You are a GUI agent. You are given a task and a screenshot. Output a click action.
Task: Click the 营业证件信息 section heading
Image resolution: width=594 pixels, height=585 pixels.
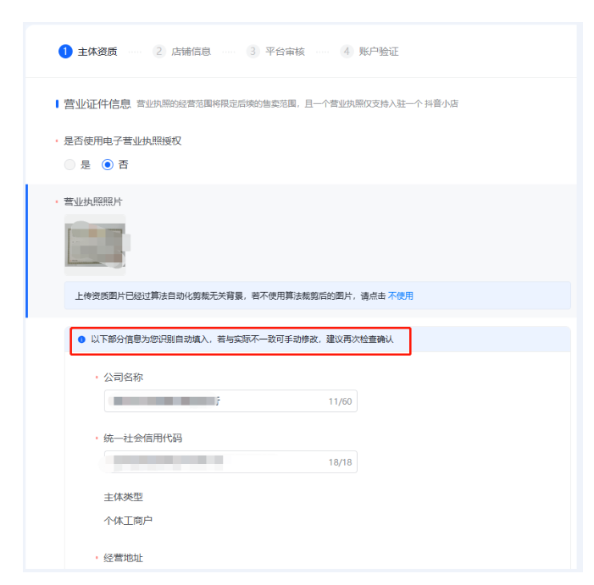[97, 103]
